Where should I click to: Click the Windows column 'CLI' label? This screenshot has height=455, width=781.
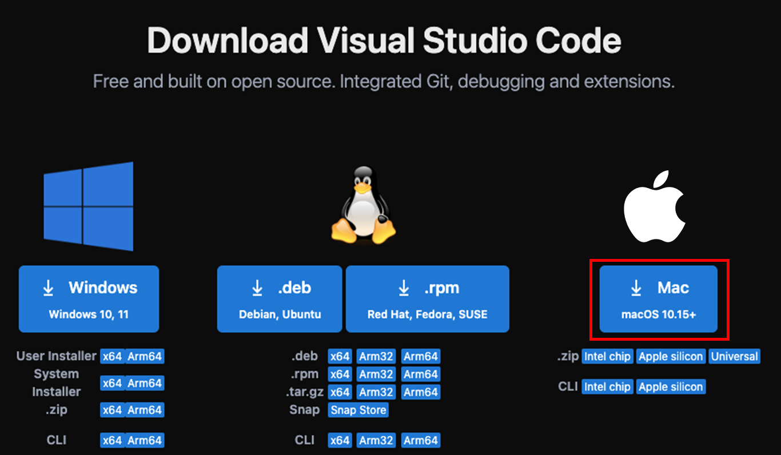pyautogui.click(x=57, y=440)
